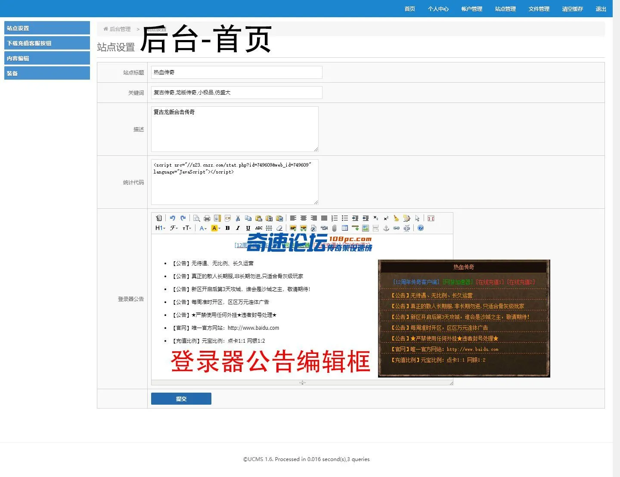Open the Insert template icon

(217, 218)
